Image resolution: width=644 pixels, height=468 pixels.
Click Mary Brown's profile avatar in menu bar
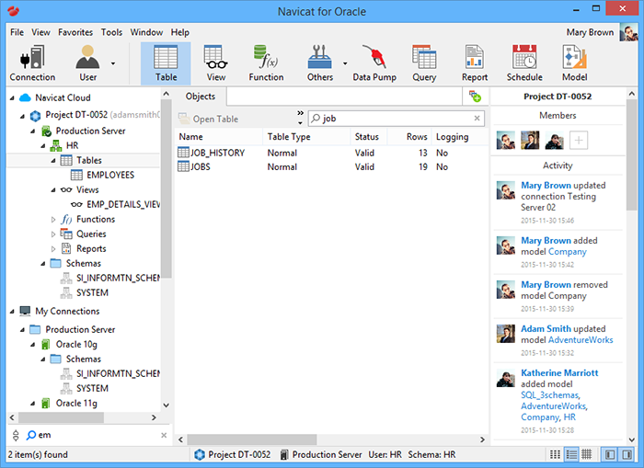pos(628,32)
